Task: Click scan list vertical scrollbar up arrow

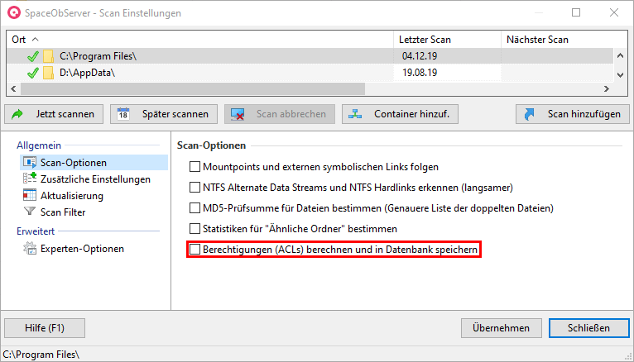Action: (x=620, y=55)
